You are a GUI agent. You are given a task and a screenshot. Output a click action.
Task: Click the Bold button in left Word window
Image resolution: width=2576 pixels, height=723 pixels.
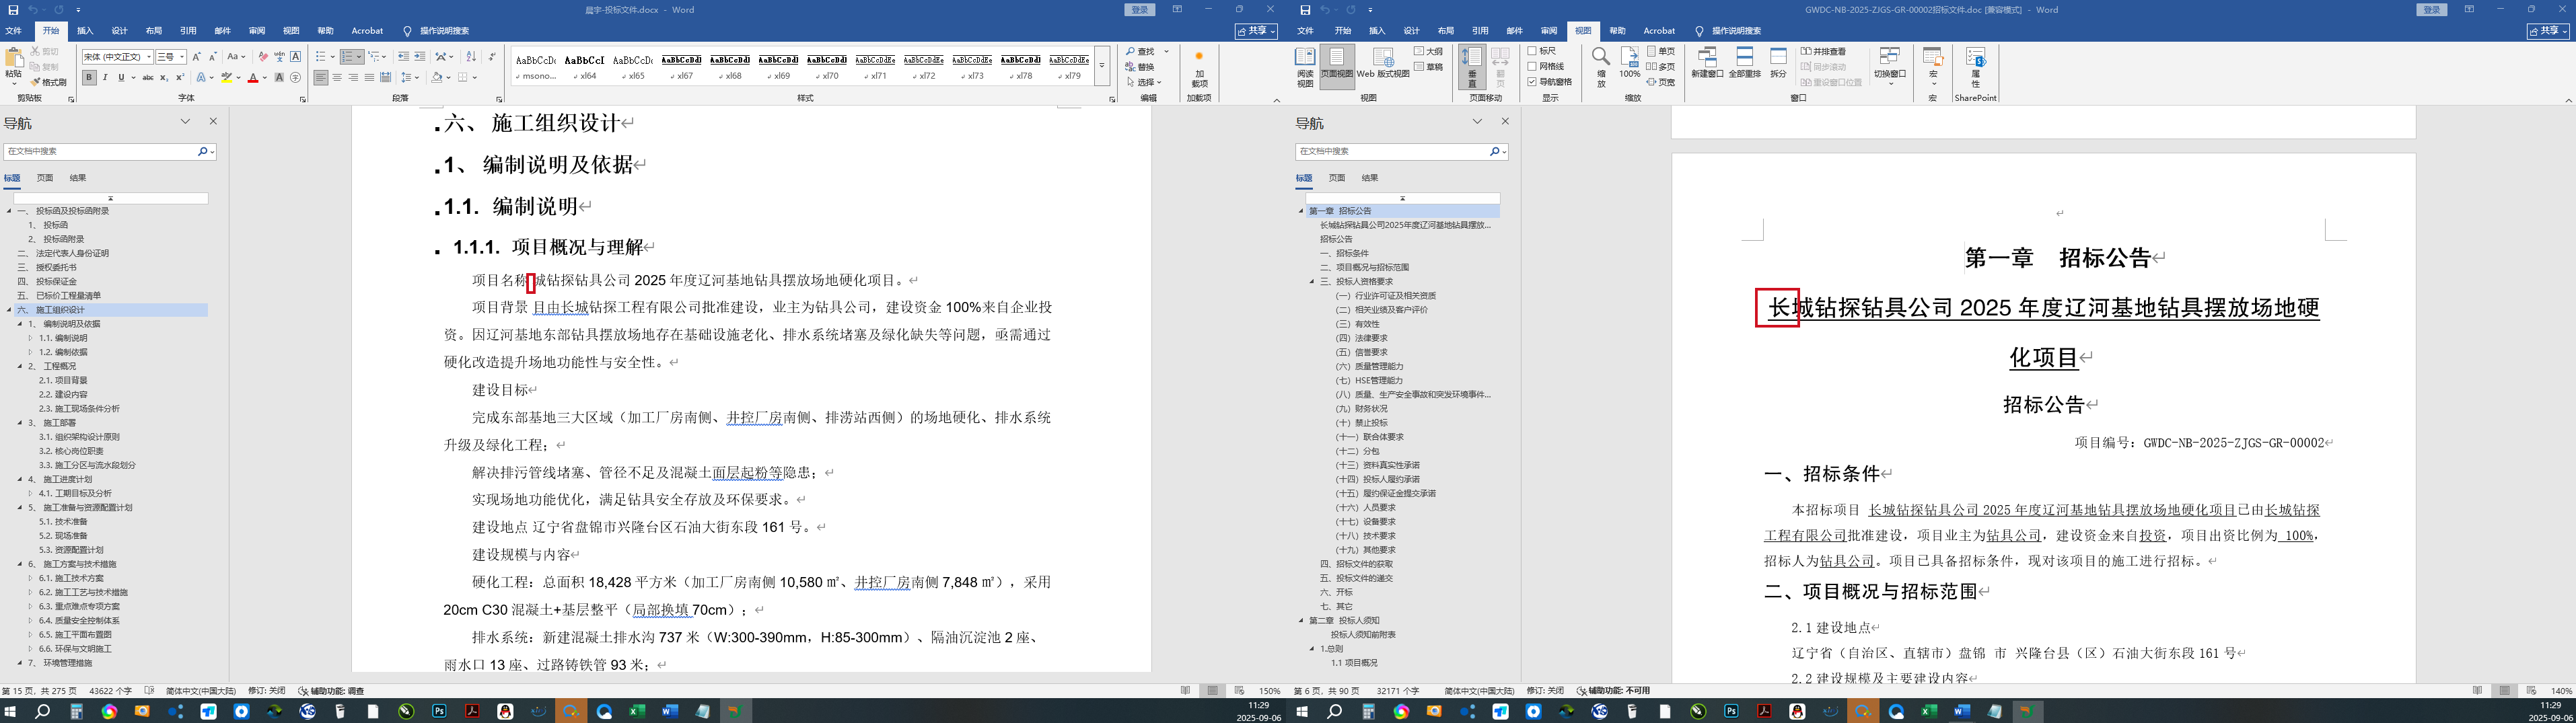tap(89, 77)
